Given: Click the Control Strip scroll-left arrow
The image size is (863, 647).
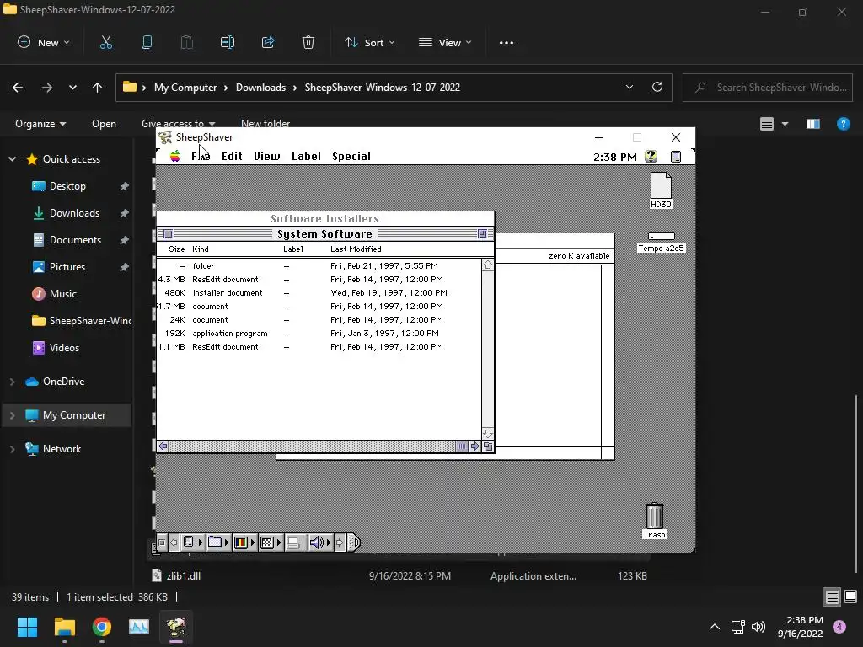Looking at the screenshot, I should click(x=174, y=543).
